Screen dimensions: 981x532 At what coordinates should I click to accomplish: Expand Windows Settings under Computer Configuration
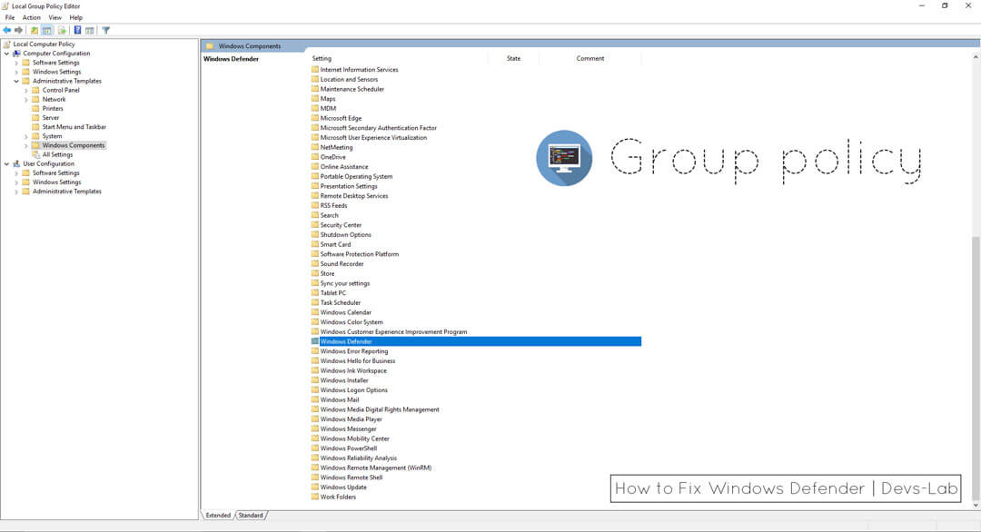pyautogui.click(x=16, y=72)
